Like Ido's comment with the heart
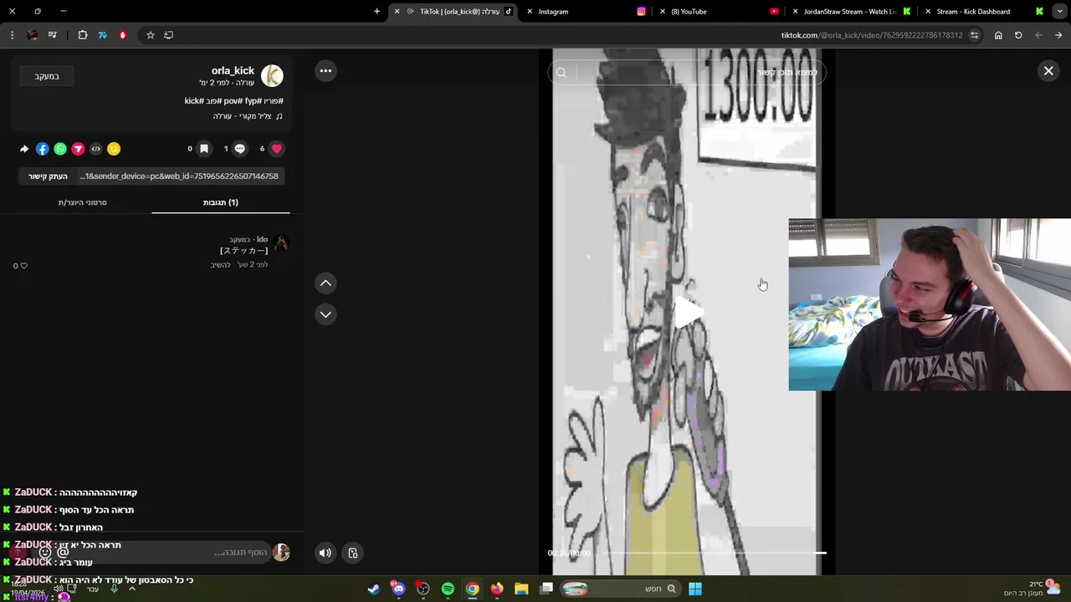The width and height of the screenshot is (1071, 602). point(23,266)
